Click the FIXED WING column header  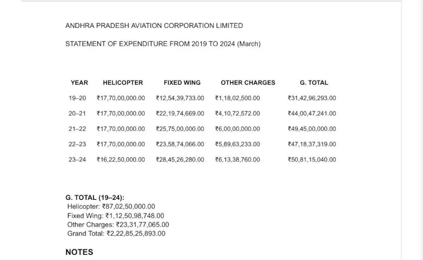coord(182,83)
